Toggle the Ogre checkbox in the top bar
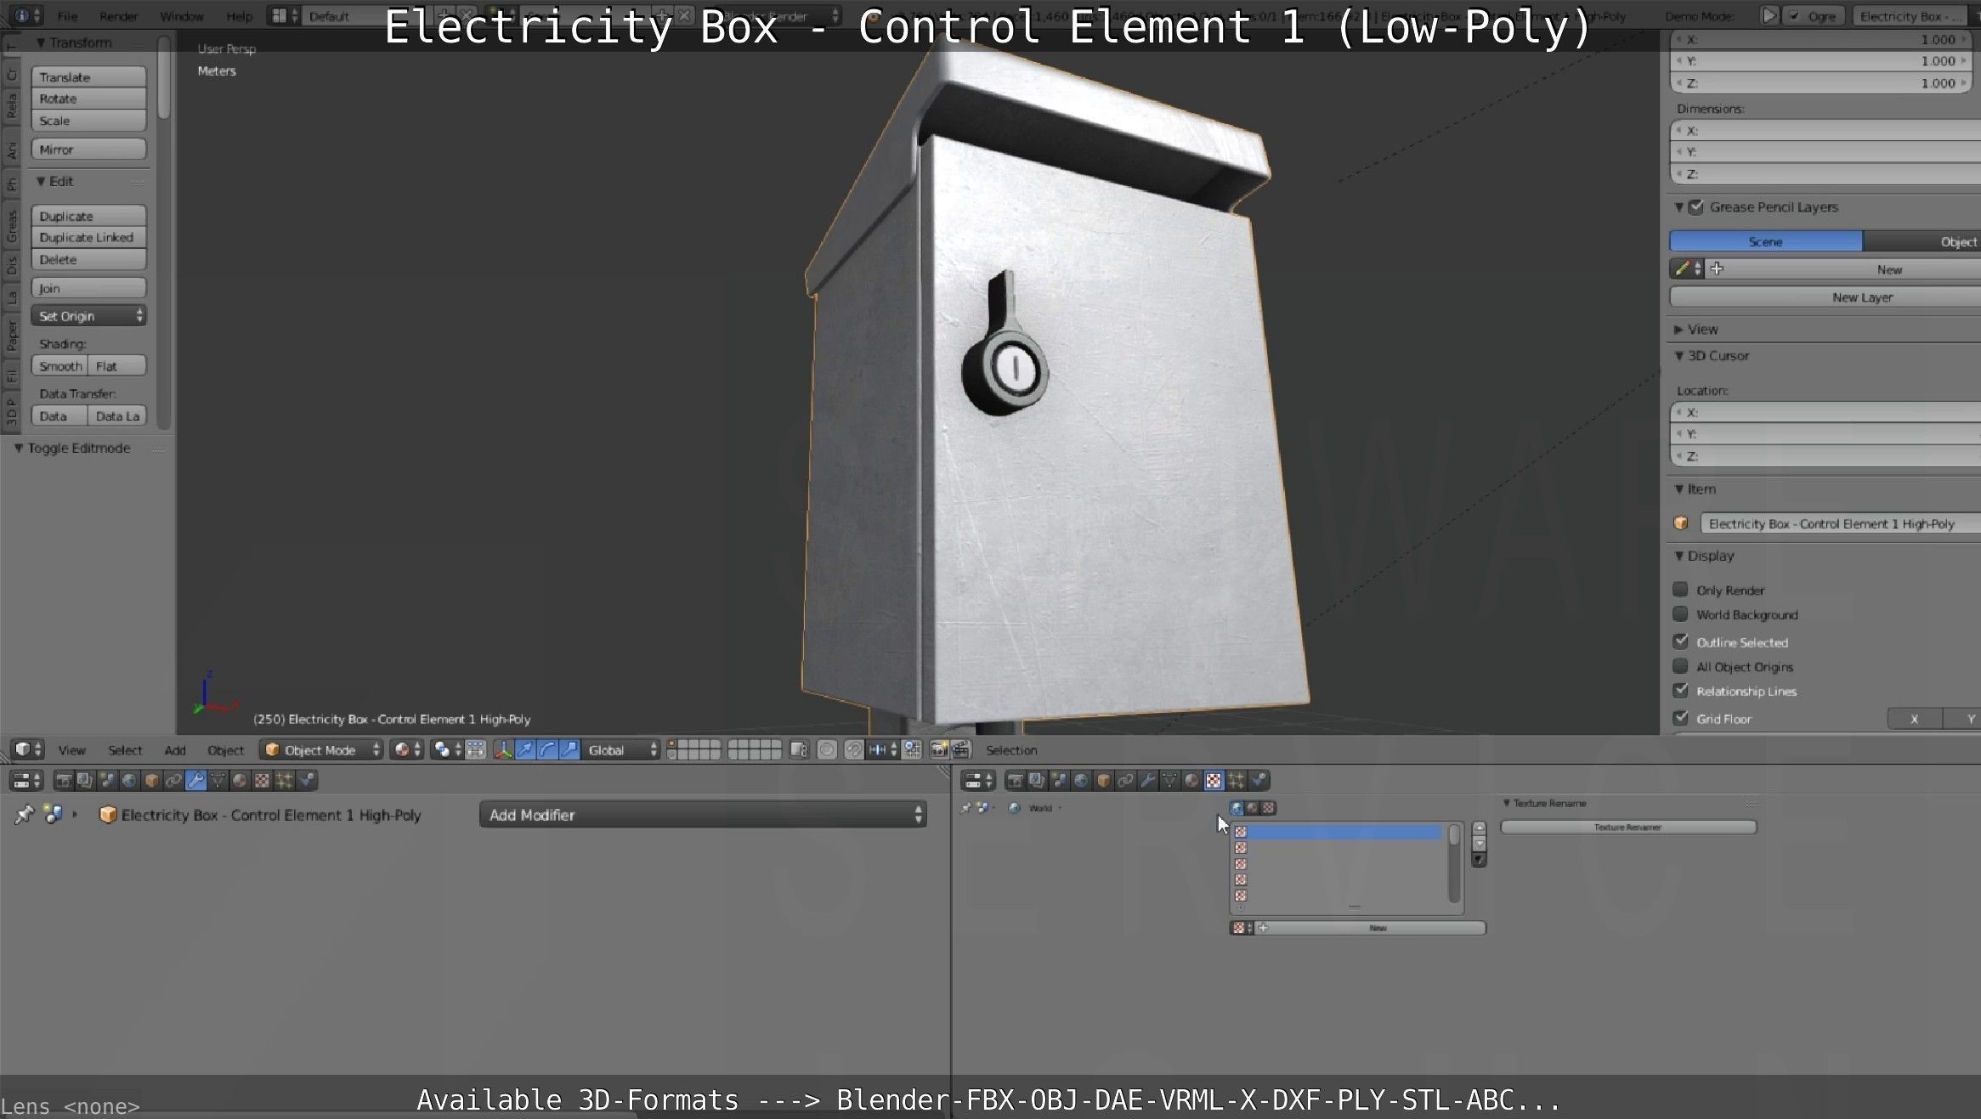Viewport: 1981px width, 1119px height. (x=1794, y=16)
